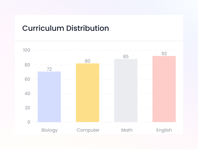Click the 60 y-axis tick label

coord(27,79)
